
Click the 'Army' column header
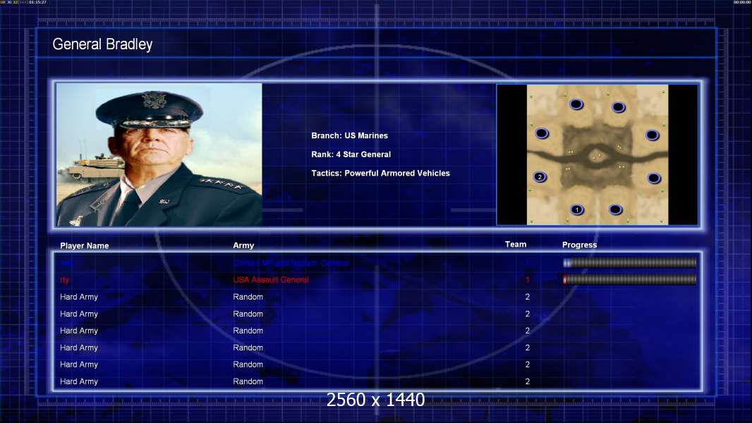[243, 245]
